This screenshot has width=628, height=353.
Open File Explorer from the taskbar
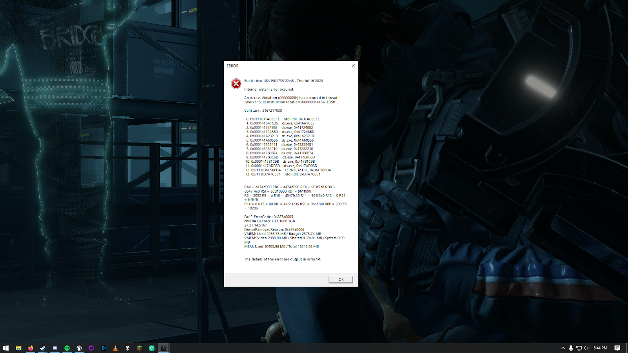18,348
